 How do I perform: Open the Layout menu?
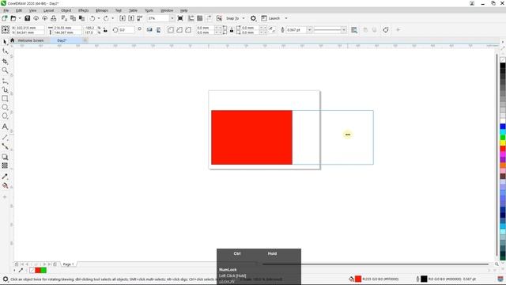pos(48,10)
